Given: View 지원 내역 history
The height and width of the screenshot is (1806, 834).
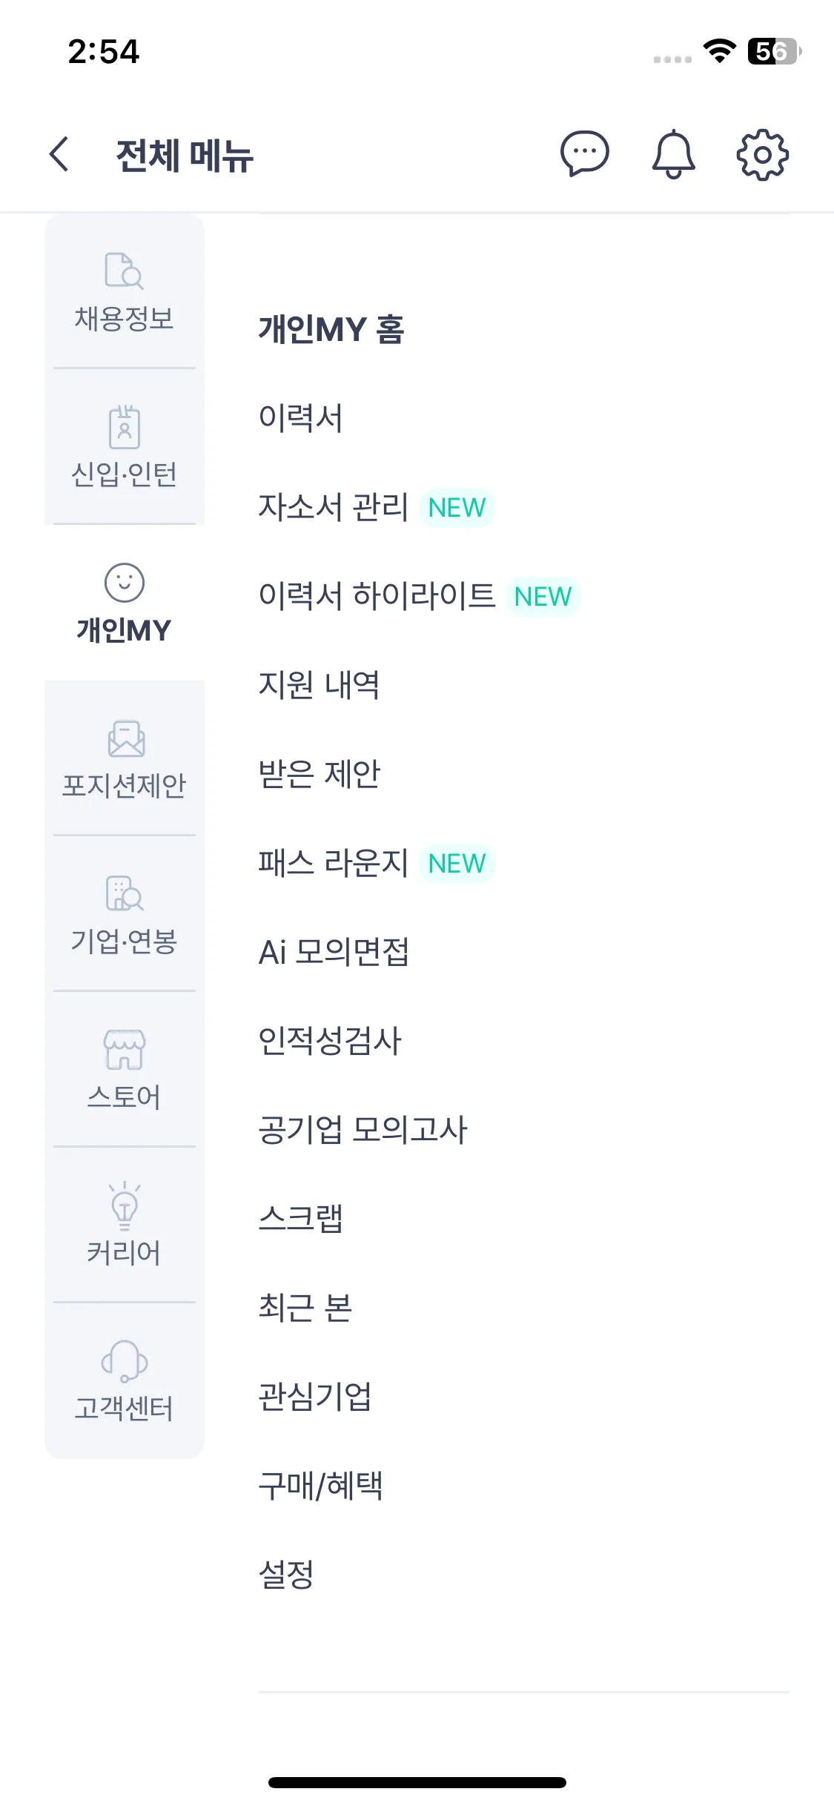Looking at the screenshot, I should [x=319, y=685].
